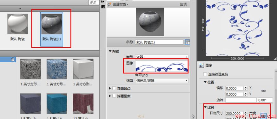Click the 旋转 rotation slider
Viewport: 277px width, 119px height.
241,100
